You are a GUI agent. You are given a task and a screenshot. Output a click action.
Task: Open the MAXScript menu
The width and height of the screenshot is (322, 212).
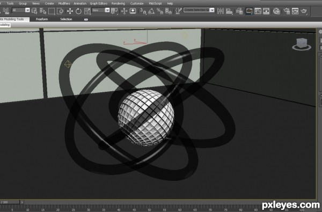click(155, 4)
